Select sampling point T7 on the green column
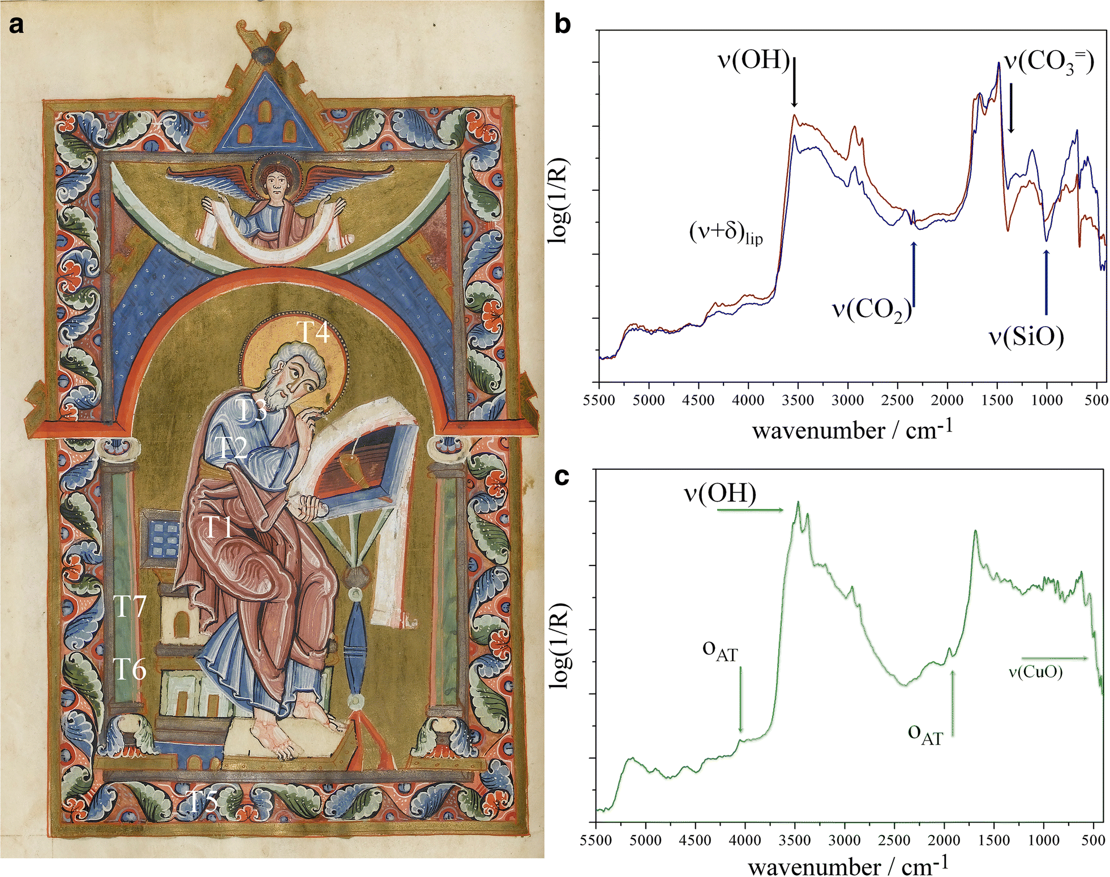Screen dimensions: 1110x877 tap(130, 606)
